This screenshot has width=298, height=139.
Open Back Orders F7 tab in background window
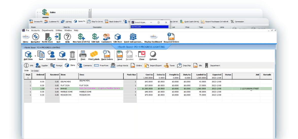113,21
